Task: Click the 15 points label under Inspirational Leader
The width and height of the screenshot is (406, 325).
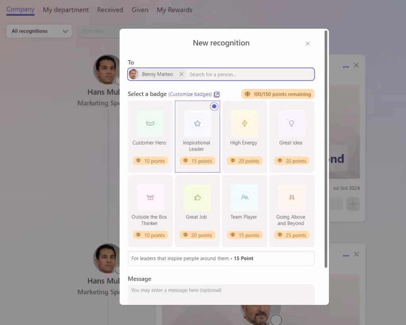Action: (197, 161)
